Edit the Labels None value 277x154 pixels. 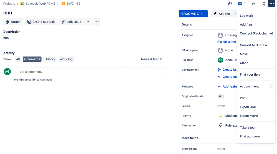221,106
